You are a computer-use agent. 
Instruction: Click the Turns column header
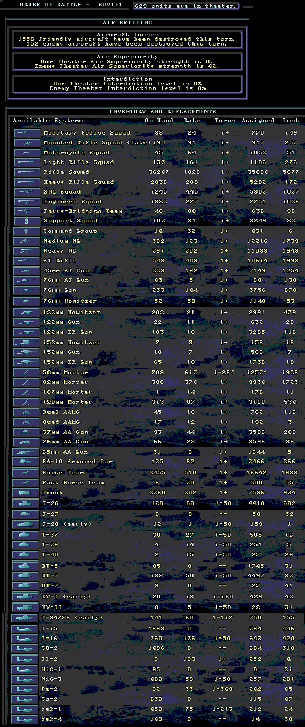click(x=224, y=121)
